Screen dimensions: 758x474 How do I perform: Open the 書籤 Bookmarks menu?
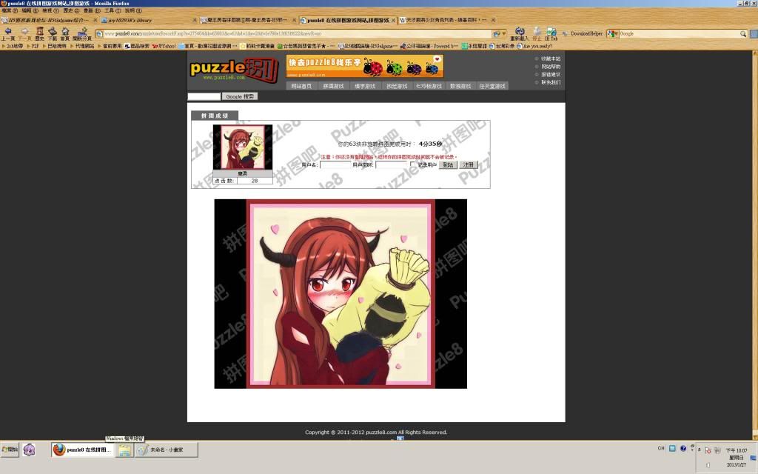pyautogui.click(x=92, y=10)
